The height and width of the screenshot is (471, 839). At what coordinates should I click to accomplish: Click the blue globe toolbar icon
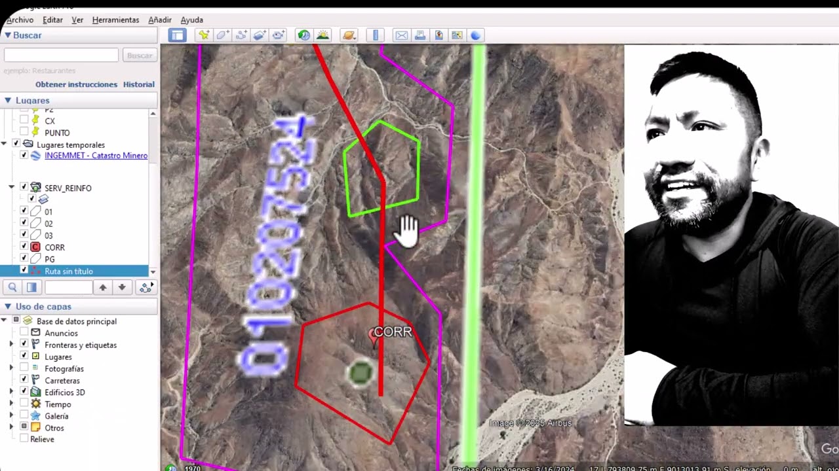[x=476, y=35]
